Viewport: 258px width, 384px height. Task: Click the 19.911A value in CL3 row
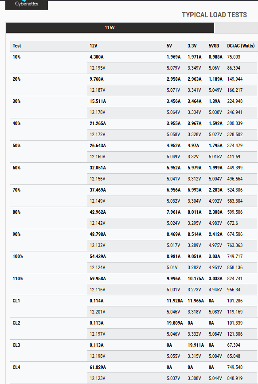(195, 345)
